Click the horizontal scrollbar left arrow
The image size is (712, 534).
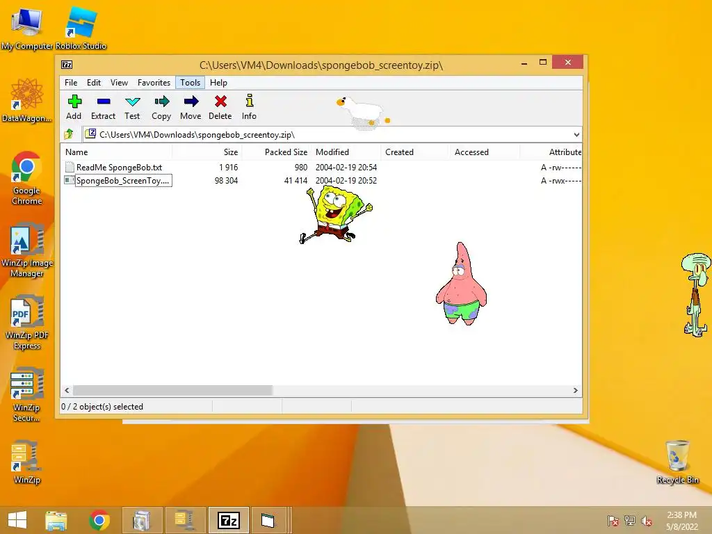(67, 390)
